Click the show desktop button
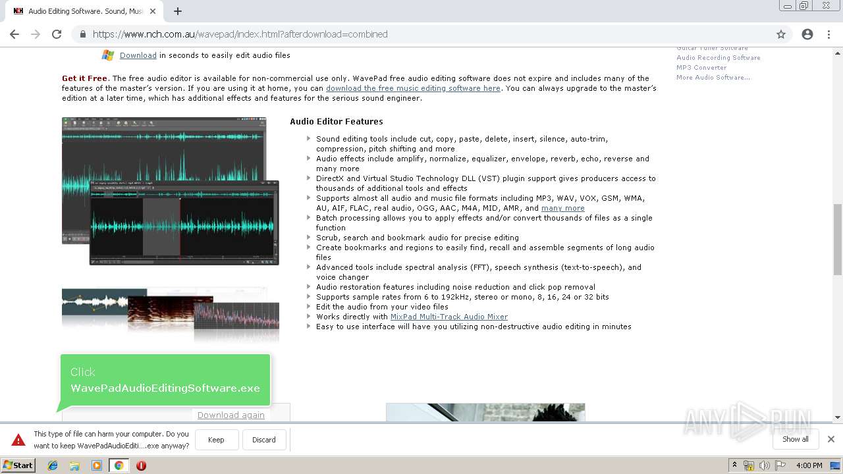The height and width of the screenshot is (474, 843). [x=835, y=465]
